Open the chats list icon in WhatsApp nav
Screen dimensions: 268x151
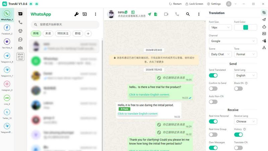pos(20,14)
